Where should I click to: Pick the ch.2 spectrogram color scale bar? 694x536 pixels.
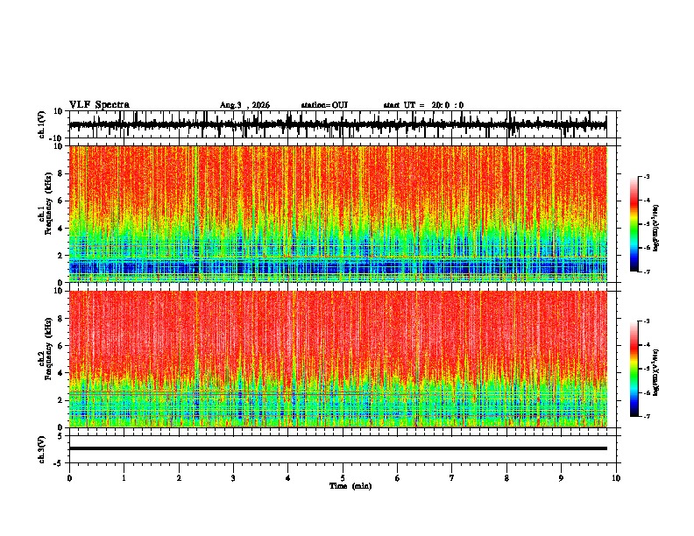[634, 369]
